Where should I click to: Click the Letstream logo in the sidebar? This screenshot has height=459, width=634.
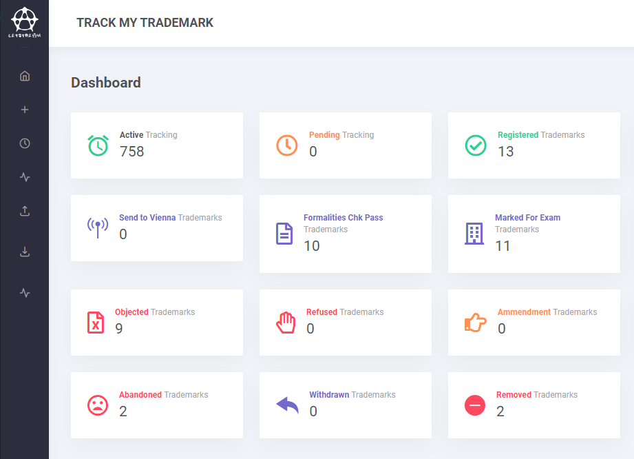click(25, 22)
